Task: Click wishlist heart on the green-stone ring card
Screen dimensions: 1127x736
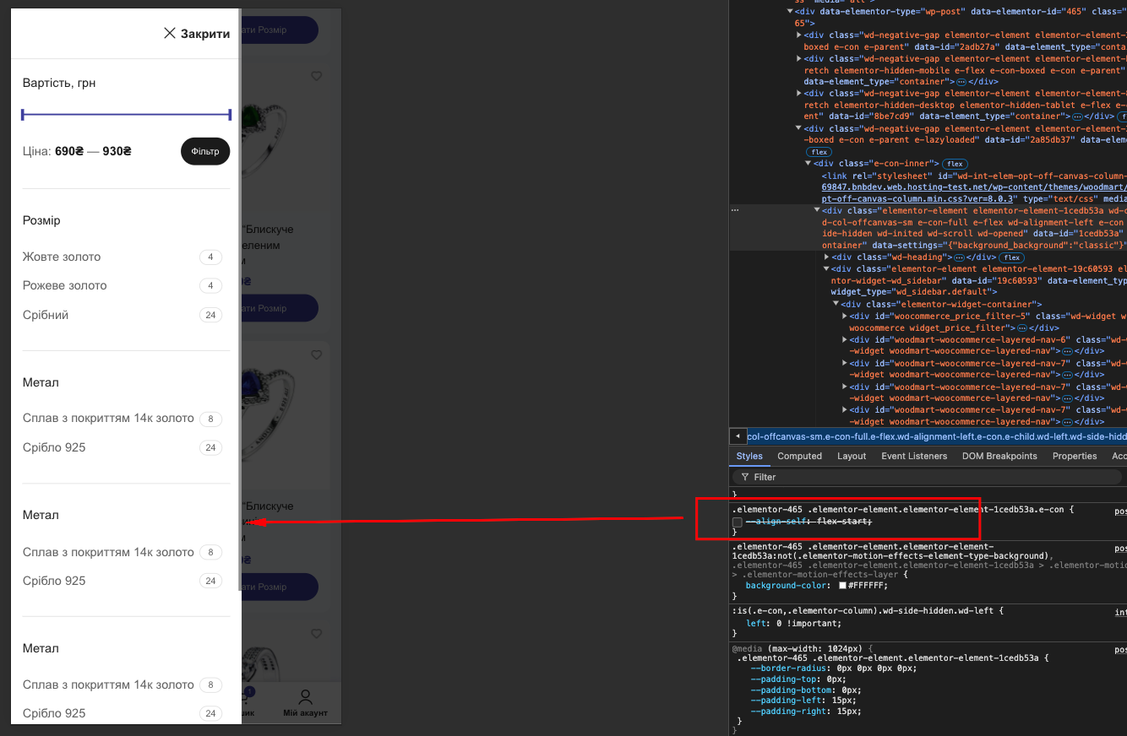Action: point(317,76)
